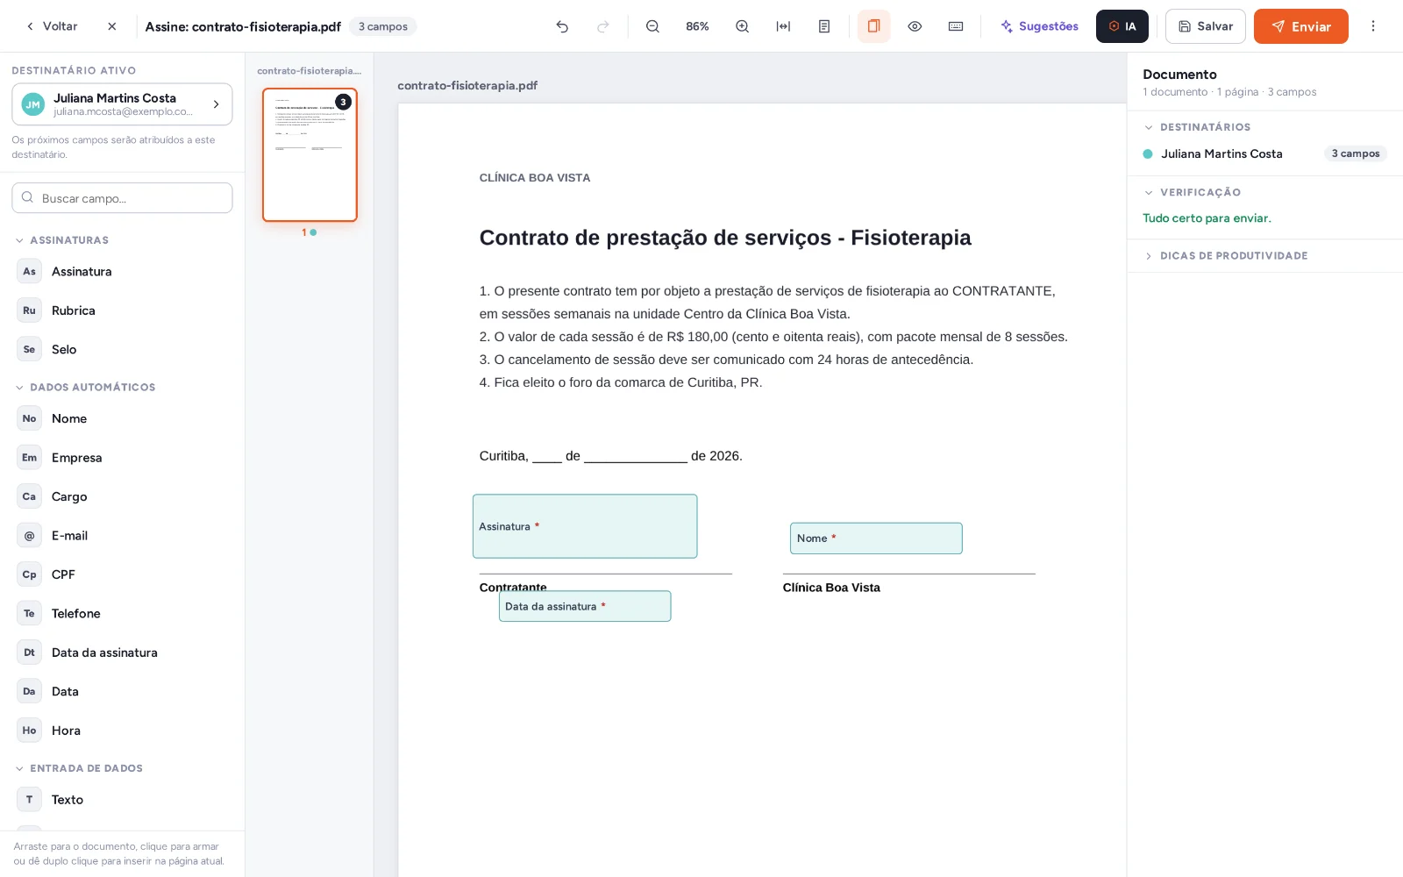Image resolution: width=1403 pixels, height=877 pixels.
Task: Select the Nome field placed on document
Action: coord(876,538)
